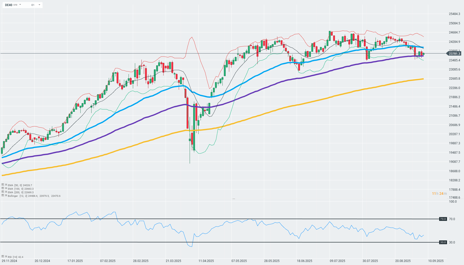
Task: Click the 23085.6 price axis label
Action: pos(454,69)
